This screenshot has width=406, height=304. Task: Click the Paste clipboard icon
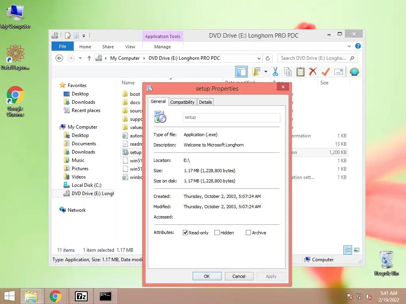[301, 72]
